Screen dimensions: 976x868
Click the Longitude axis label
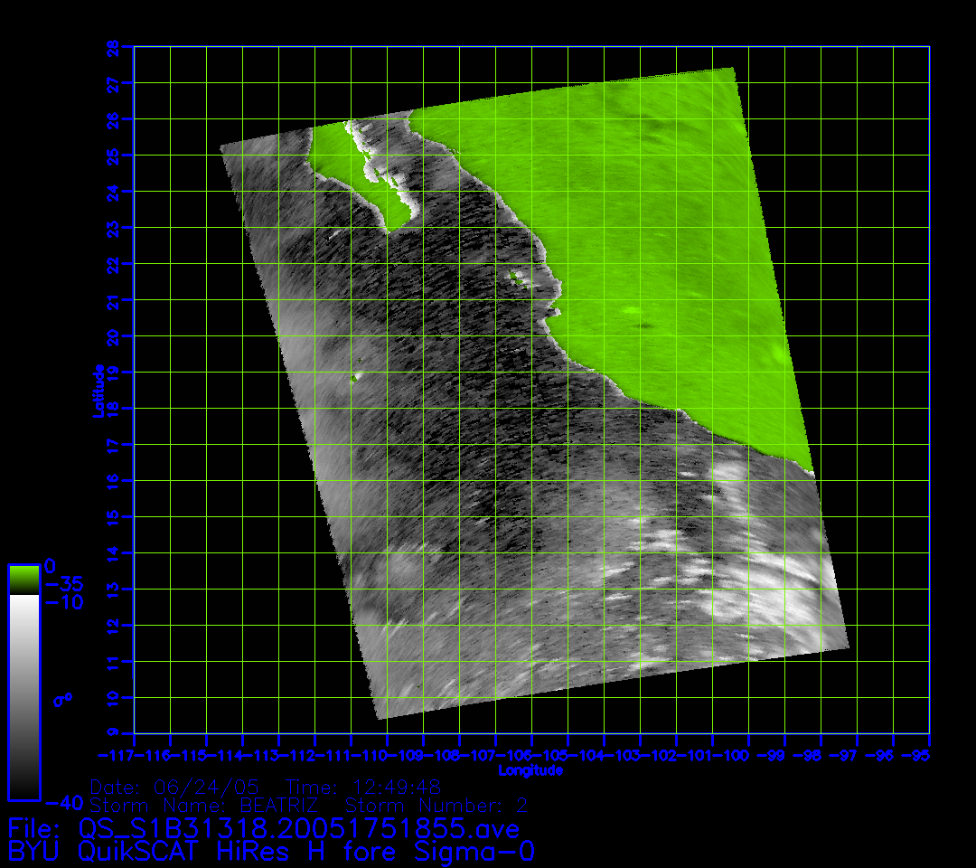coord(530,770)
